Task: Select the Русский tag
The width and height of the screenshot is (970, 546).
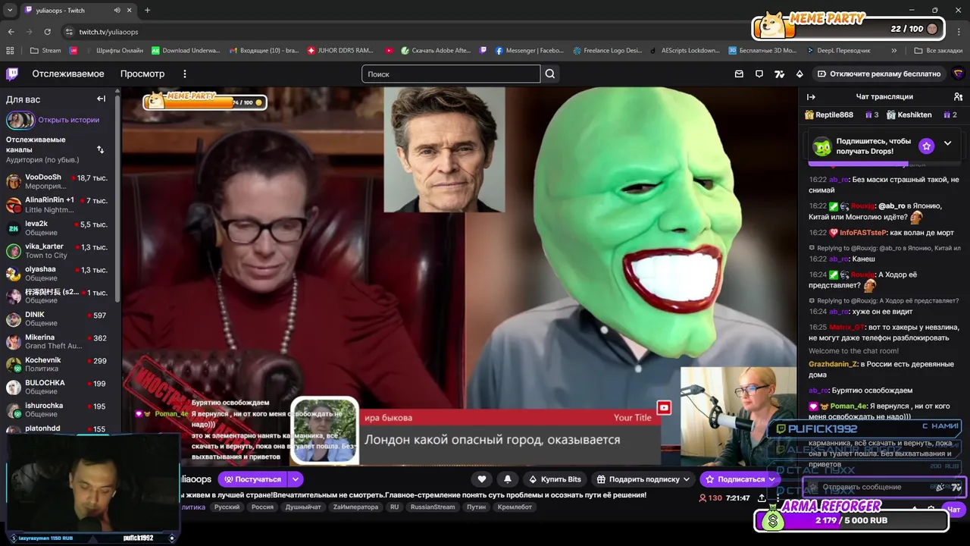Action: 227,507
